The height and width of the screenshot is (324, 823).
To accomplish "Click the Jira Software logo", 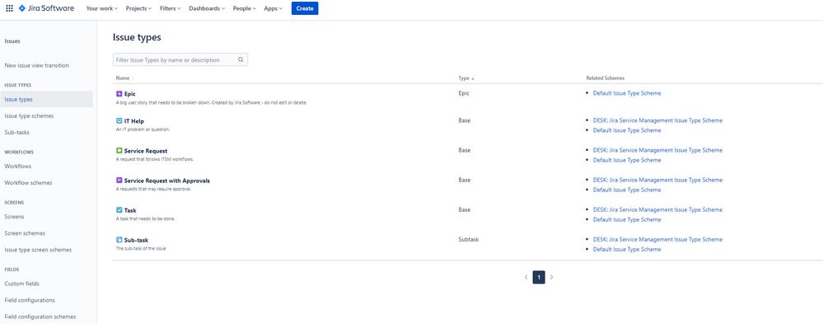I will pyautogui.click(x=46, y=8).
